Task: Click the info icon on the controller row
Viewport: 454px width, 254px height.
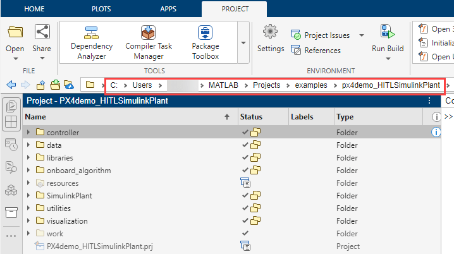Action: (436, 132)
